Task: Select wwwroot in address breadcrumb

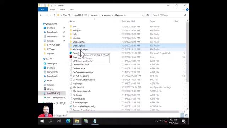Action: [106, 15]
